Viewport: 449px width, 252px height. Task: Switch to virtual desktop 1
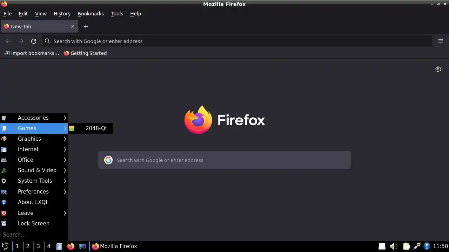click(17, 246)
